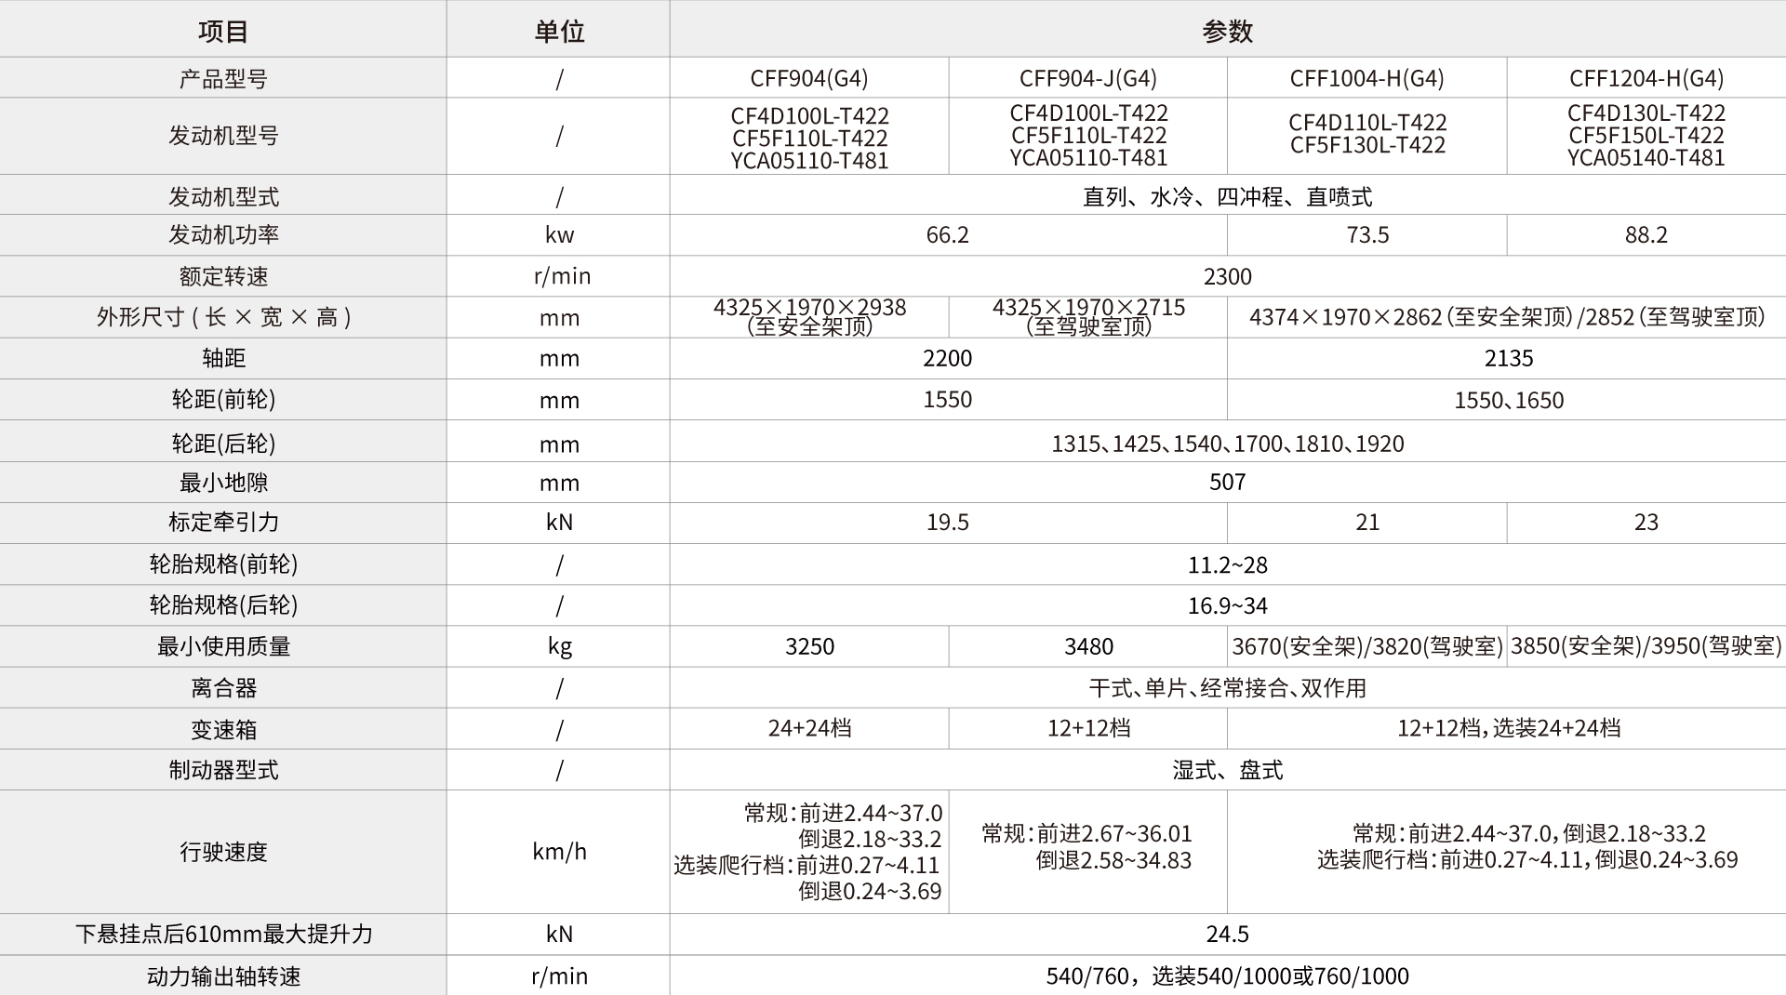1786x995 pixels.
Task: Click the 2300 rated speed value
Action: (x=1227, y=276)
